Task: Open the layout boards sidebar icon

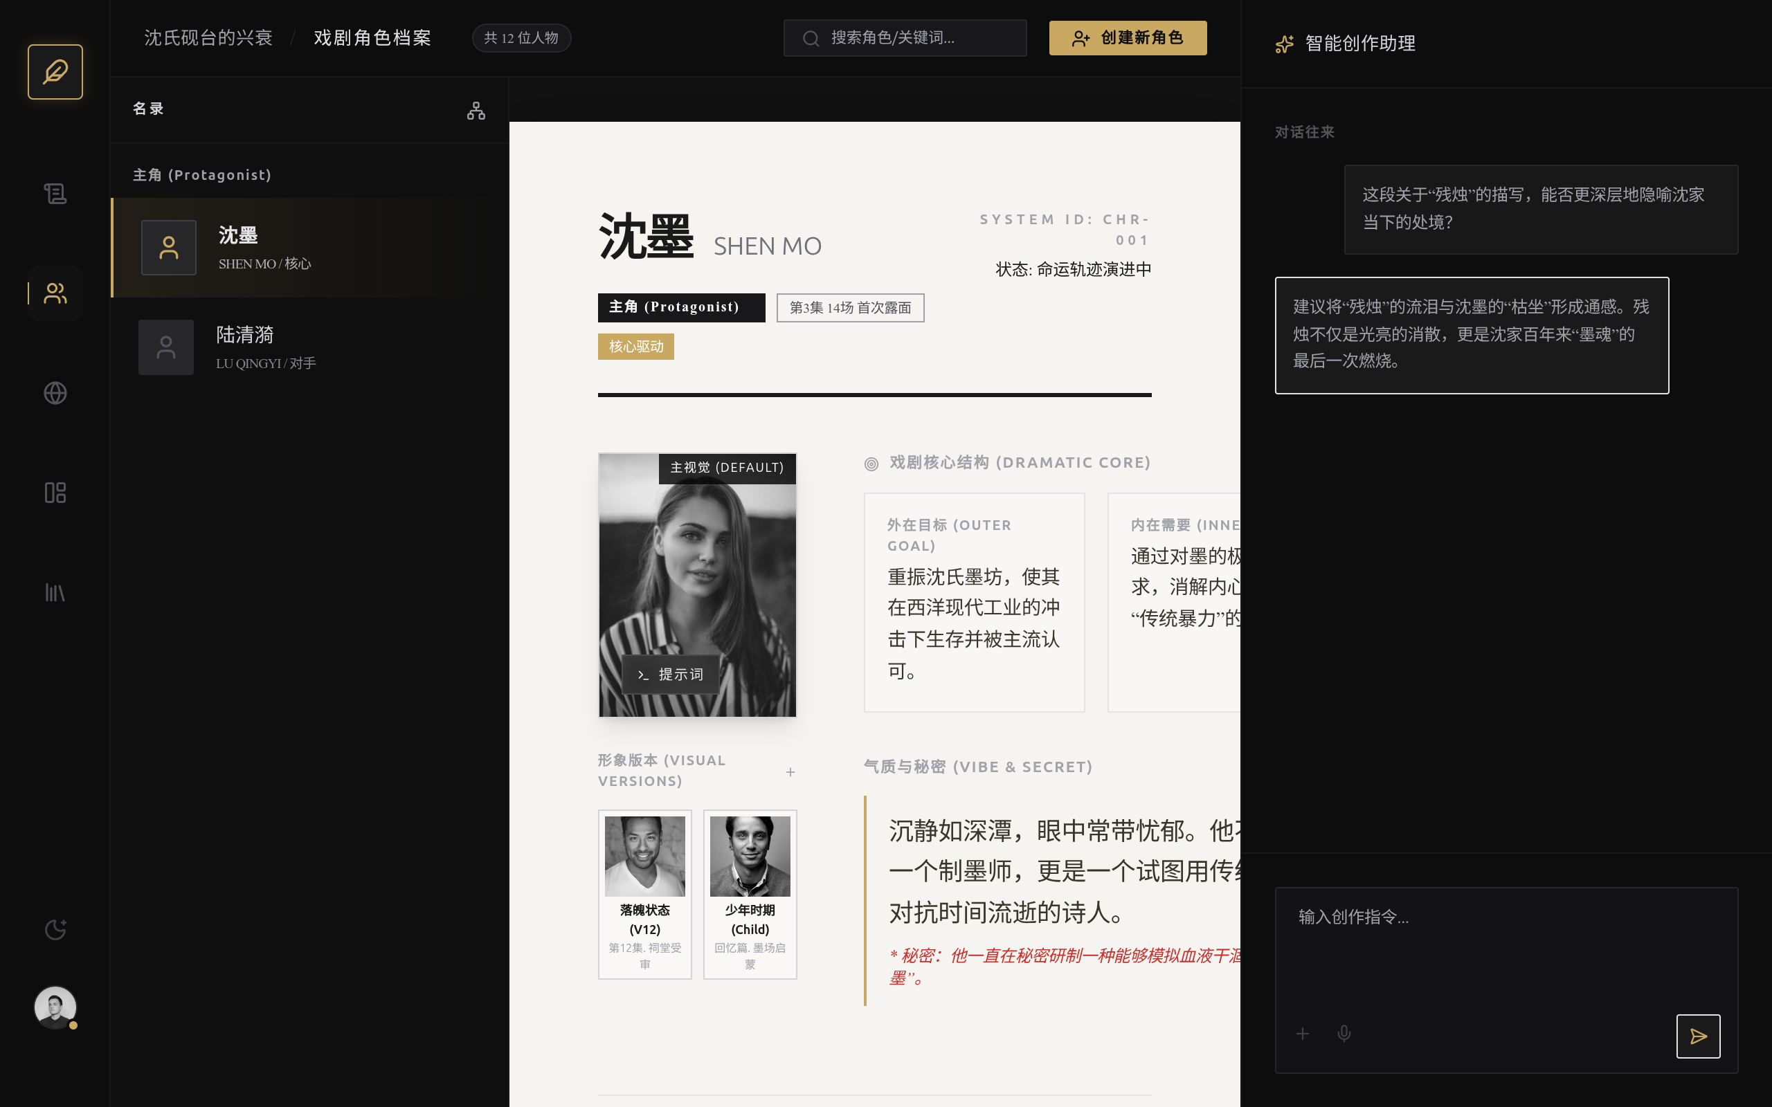Action: [55, 493]
